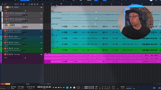Open automation icon on TLM103 track
This screenshot has width=161, height=90.
click(41, 43)
